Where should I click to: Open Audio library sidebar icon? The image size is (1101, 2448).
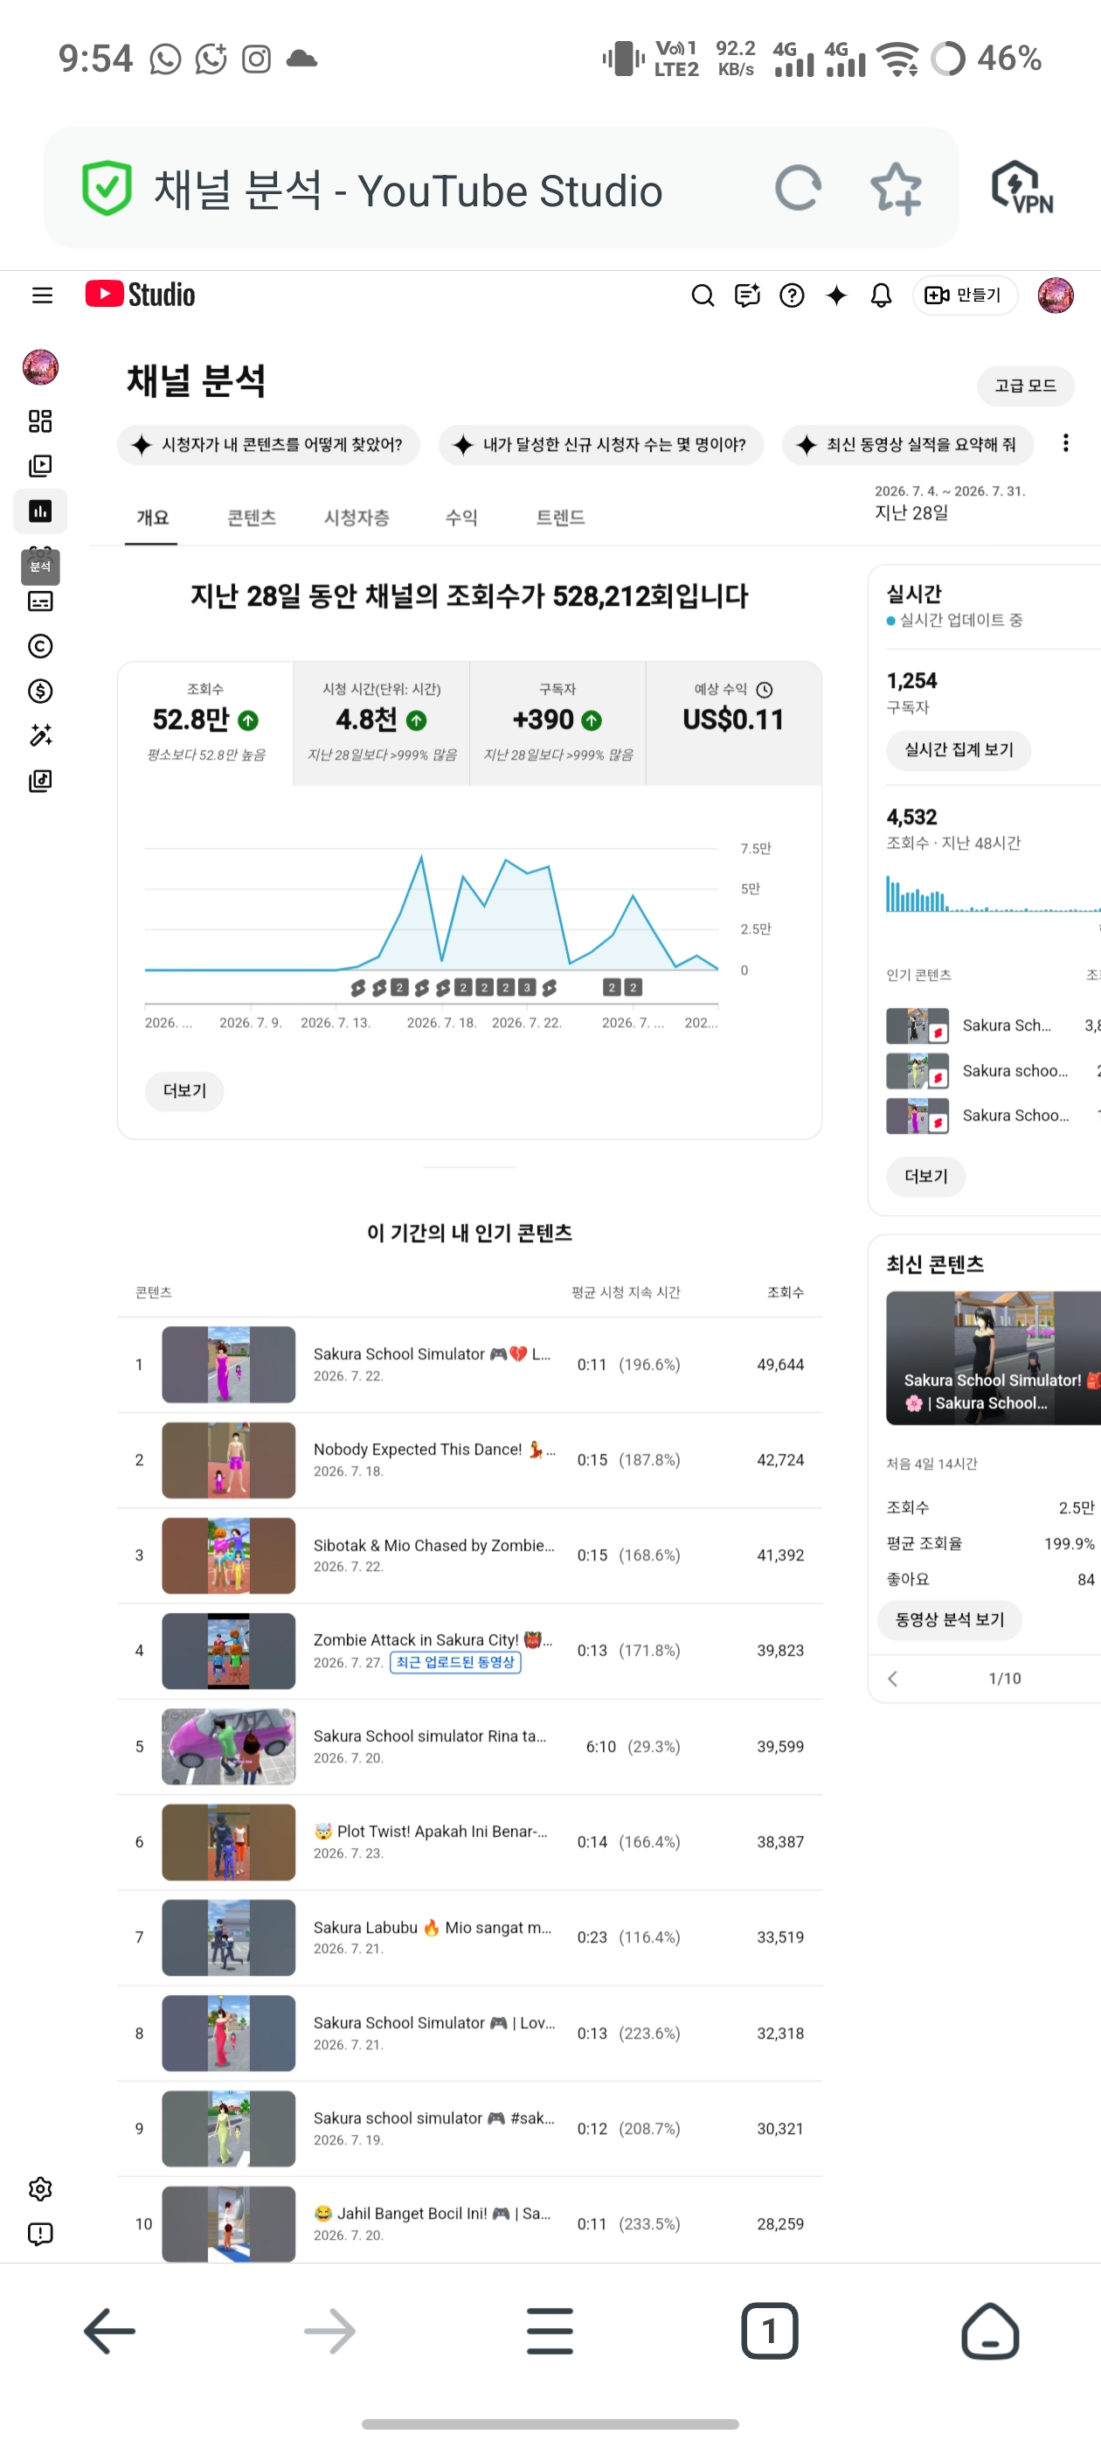click(40, 781)
